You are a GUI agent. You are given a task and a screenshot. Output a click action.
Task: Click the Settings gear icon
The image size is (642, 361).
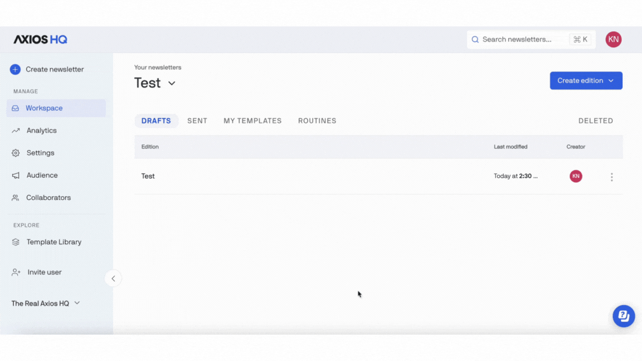16,153
